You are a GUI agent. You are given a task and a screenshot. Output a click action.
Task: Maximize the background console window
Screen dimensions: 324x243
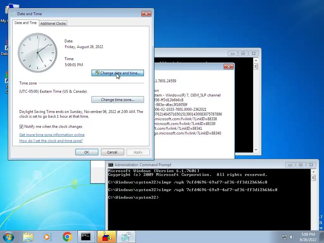[243, 53]
